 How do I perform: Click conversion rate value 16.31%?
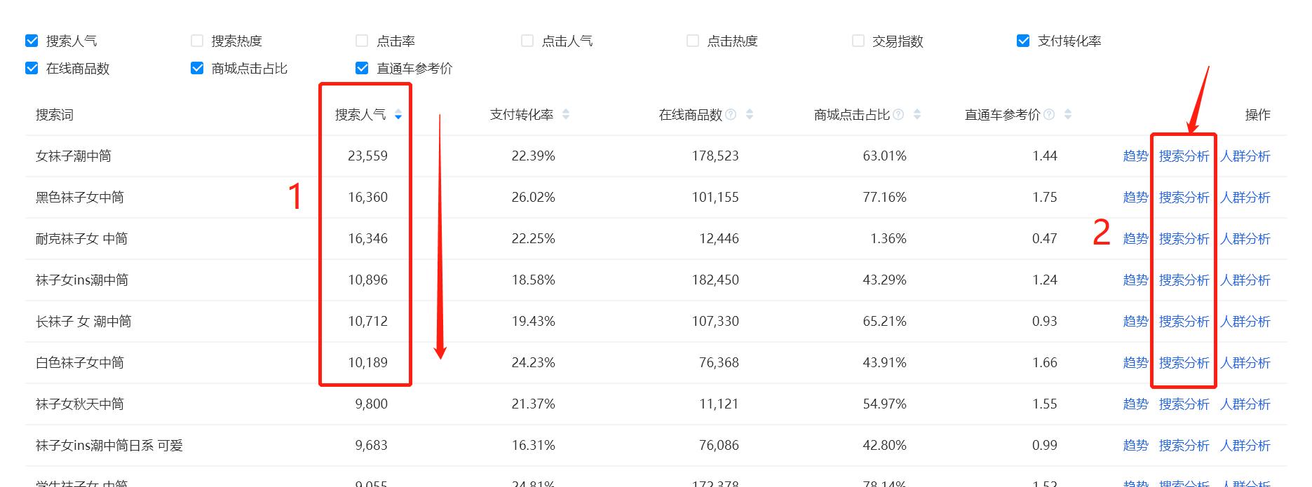click(533, 445)
